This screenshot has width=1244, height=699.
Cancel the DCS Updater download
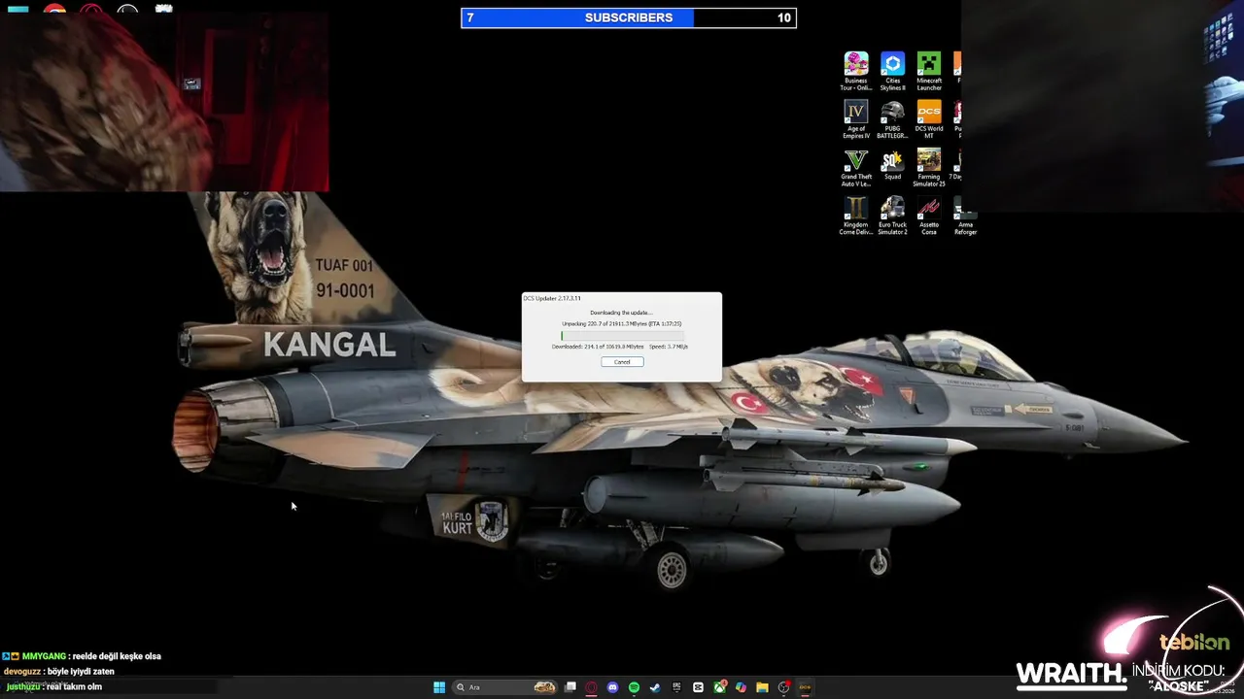[622, 362]
